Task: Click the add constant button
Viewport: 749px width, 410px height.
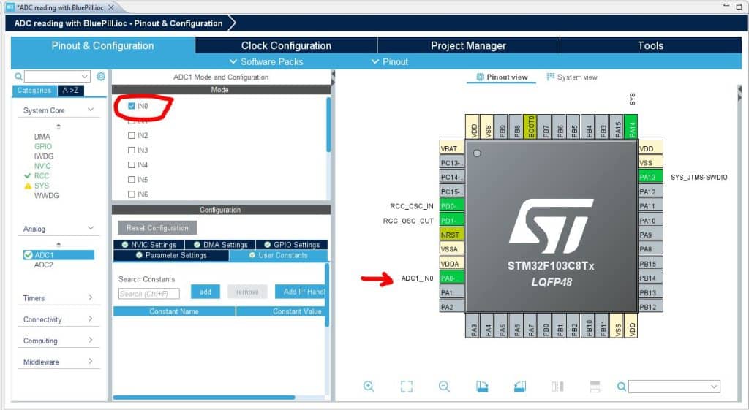Action: pos(206,292)
